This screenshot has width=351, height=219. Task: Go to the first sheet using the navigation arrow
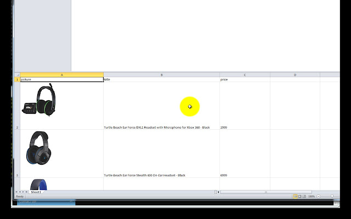pos(16,192)
